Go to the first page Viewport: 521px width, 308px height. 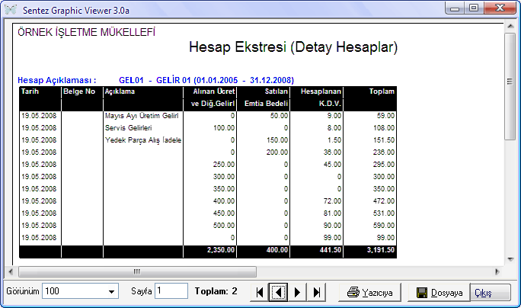260,292
